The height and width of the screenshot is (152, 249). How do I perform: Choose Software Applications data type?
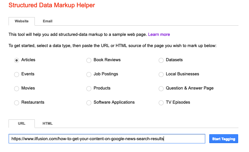click(89, 103)
